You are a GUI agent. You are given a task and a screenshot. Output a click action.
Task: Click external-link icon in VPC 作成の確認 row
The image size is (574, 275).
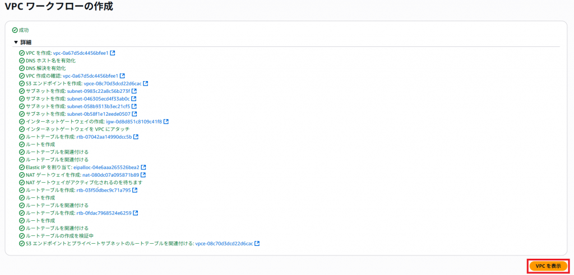click(123, 76)
